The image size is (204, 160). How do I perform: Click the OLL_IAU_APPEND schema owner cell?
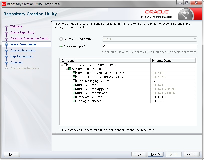173,89
